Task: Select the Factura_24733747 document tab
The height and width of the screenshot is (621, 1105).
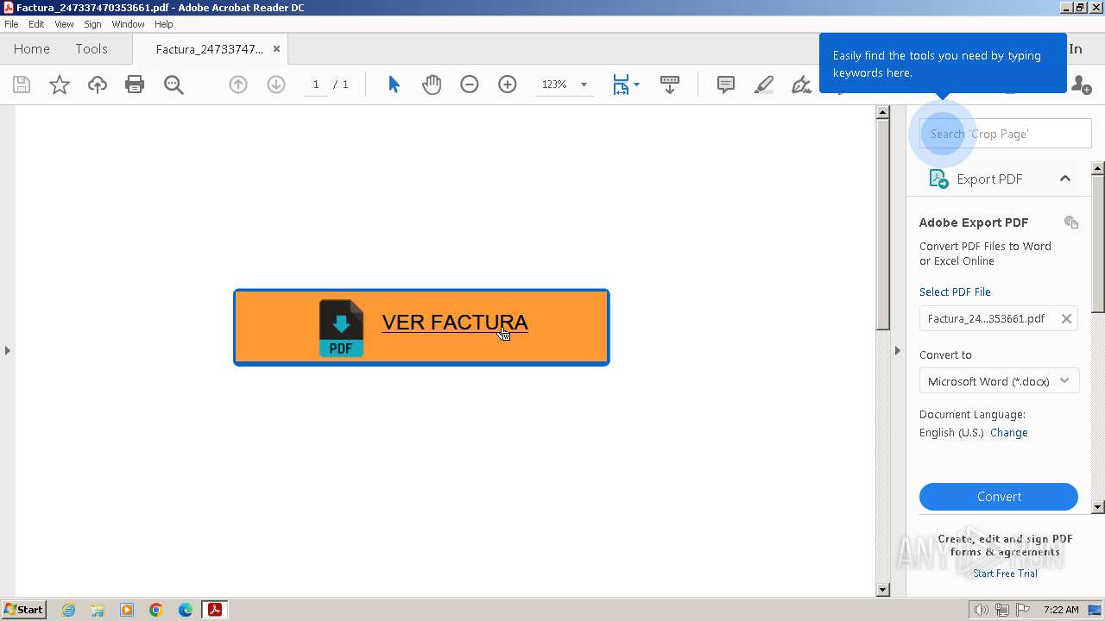Action: pos(210,49)
